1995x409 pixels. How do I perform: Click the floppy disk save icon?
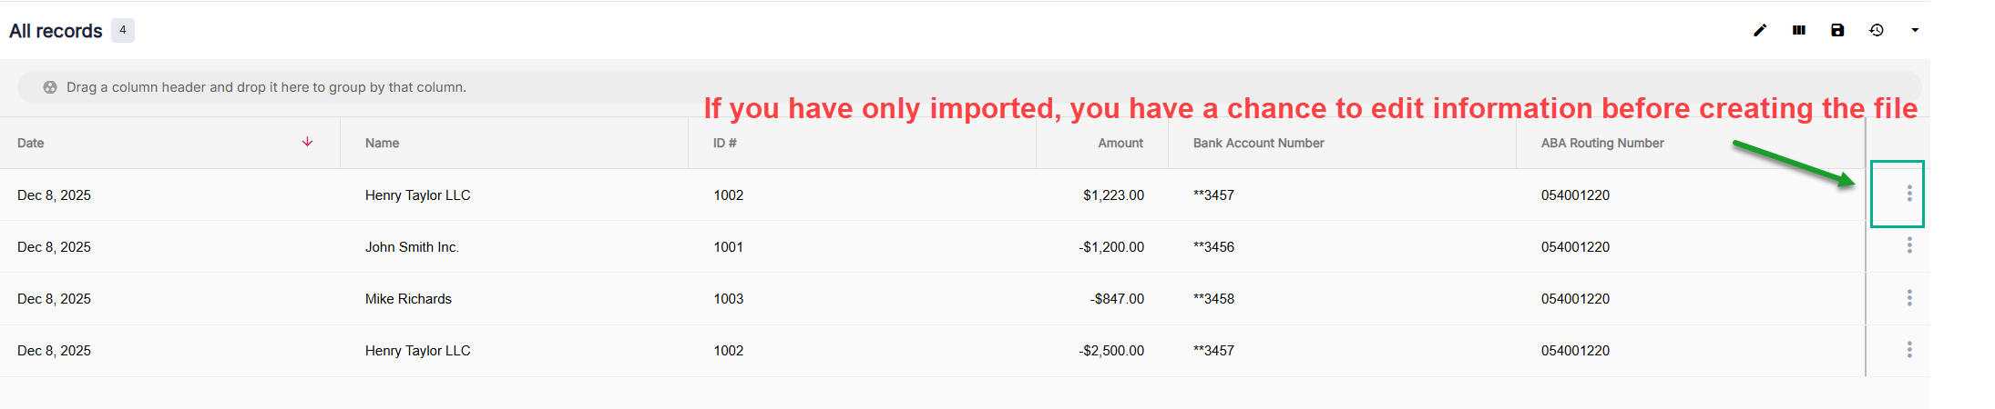1837,30
